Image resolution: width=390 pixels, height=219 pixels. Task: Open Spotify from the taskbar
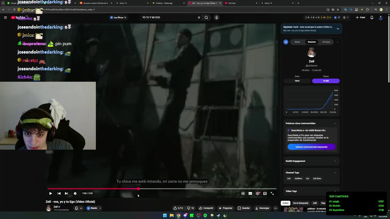[x=205, y=215]
